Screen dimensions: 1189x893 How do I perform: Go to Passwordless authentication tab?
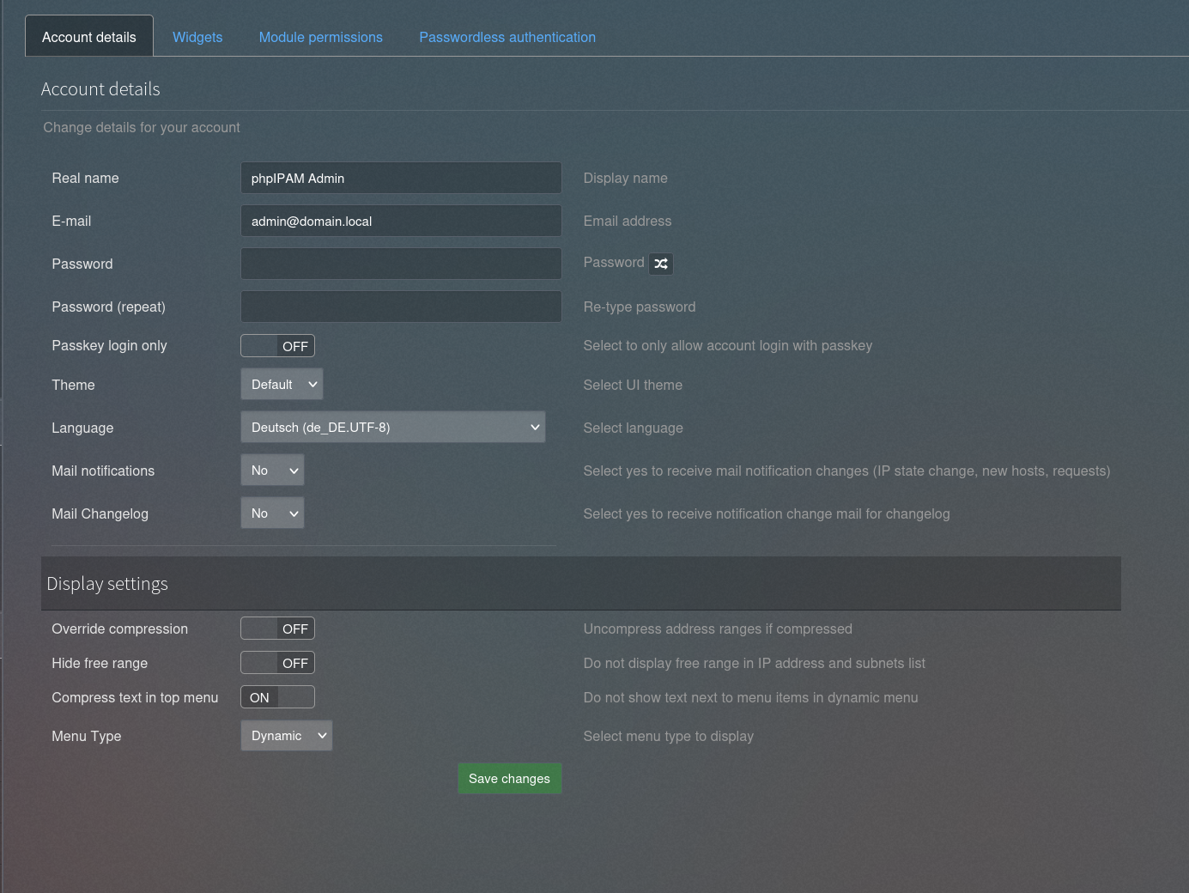tap(507, 37)
